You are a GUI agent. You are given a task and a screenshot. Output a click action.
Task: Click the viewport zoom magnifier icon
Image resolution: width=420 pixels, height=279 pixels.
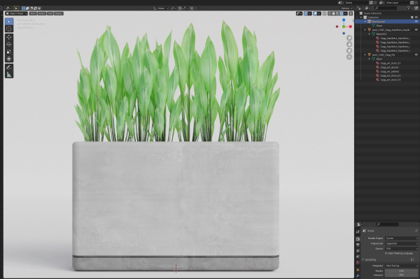tap(349, 38)
